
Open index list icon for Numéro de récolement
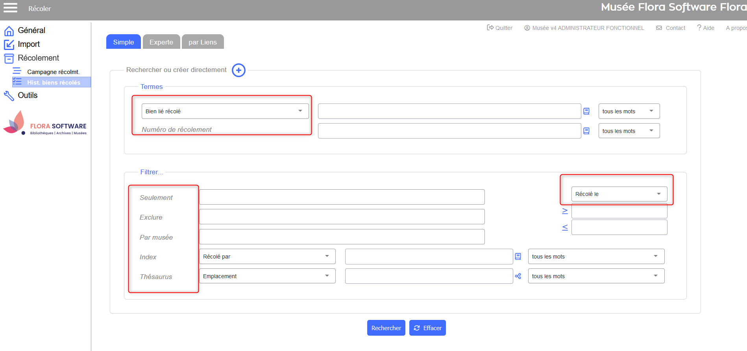pos(586,131)
